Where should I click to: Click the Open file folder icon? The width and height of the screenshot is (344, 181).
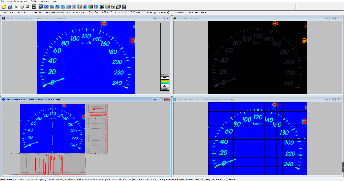pos(4,6)
